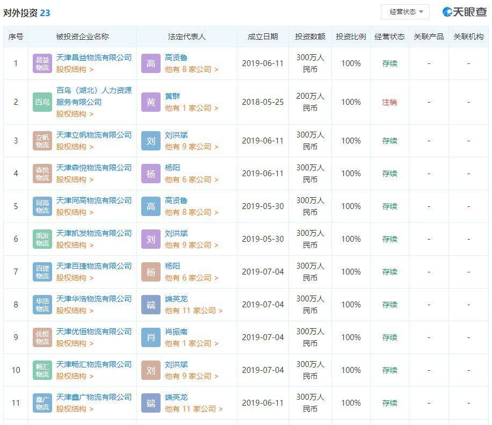Open 天津优恒物流有限公司 company link

(x=94, y=332)
